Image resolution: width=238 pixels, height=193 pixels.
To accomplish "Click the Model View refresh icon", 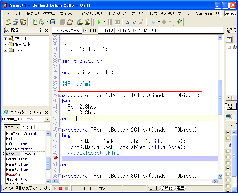I will click(229, 40).
